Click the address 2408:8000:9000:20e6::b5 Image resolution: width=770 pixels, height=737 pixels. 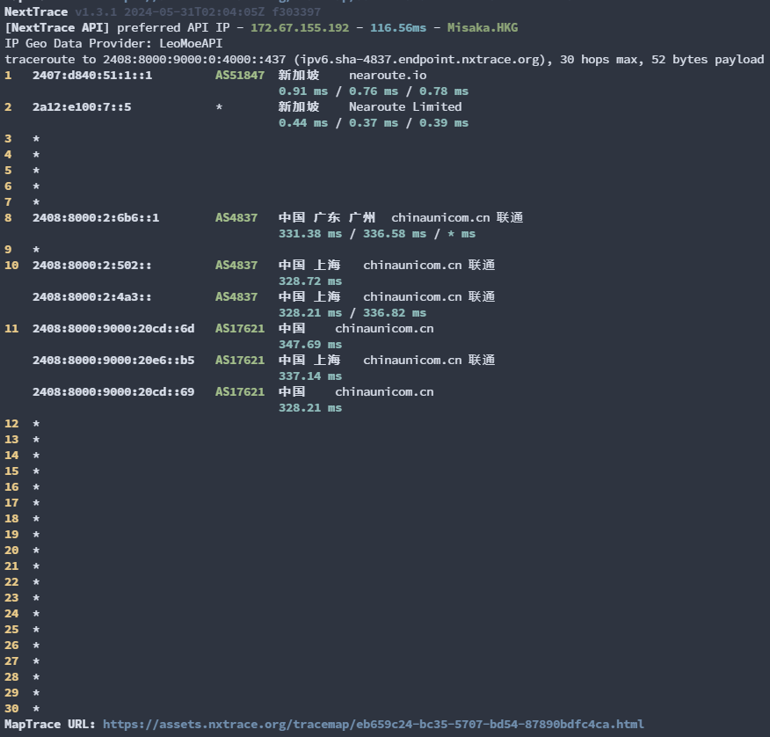point(113,361)
